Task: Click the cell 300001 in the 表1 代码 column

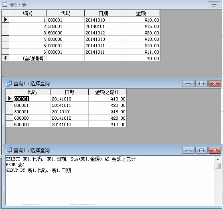Action: point(65,26)
